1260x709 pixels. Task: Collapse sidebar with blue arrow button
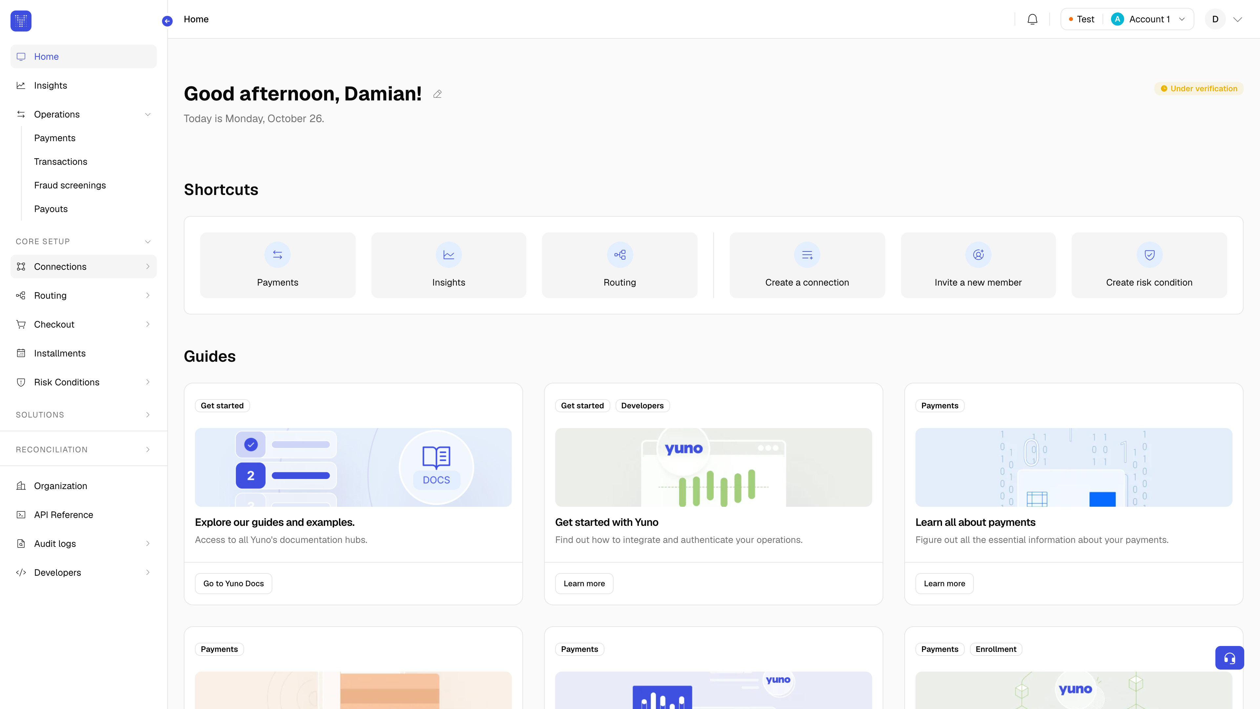pyautogui.click(x=167, y=21)
